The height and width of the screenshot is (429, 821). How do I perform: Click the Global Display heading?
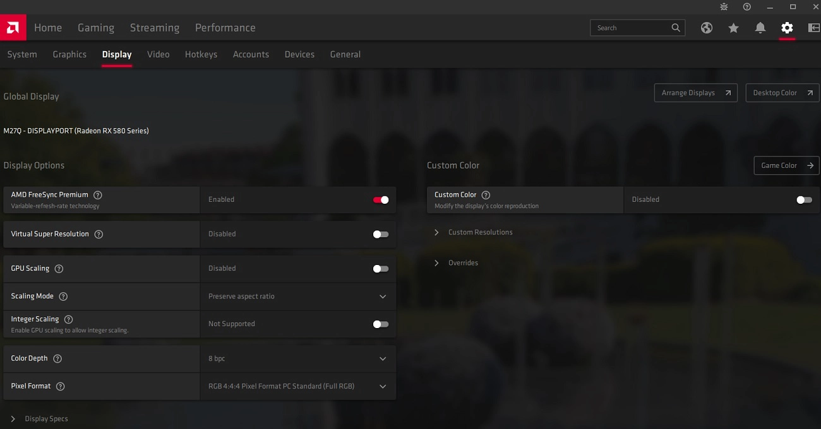coord(32,97)
